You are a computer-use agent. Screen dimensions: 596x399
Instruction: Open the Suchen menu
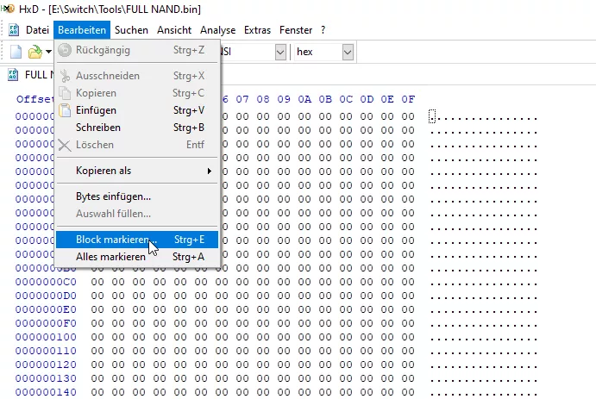131,30
